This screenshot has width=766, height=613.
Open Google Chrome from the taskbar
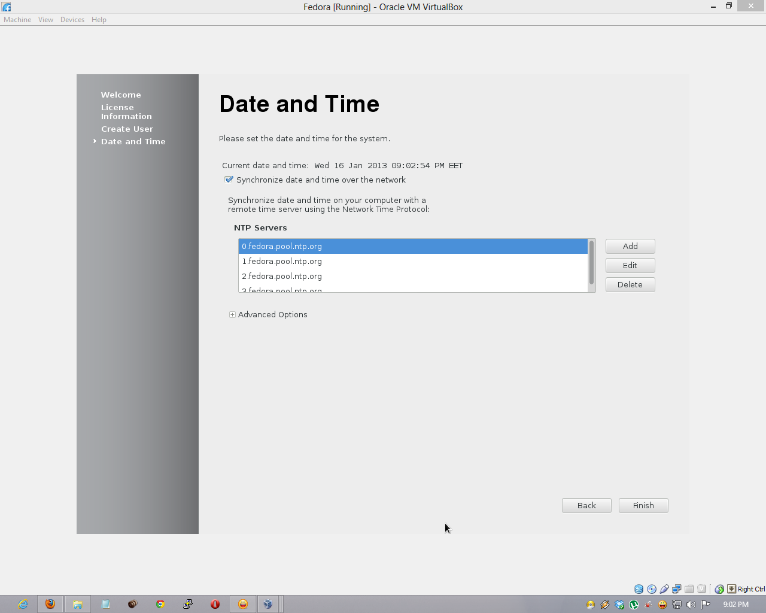[x=160, y=604]
